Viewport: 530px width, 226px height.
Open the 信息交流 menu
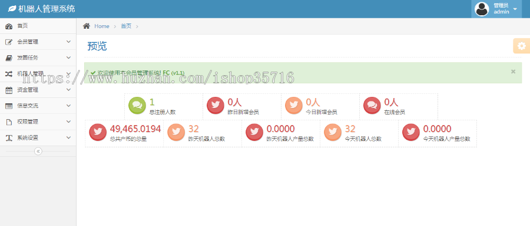(x=38, y=106)
